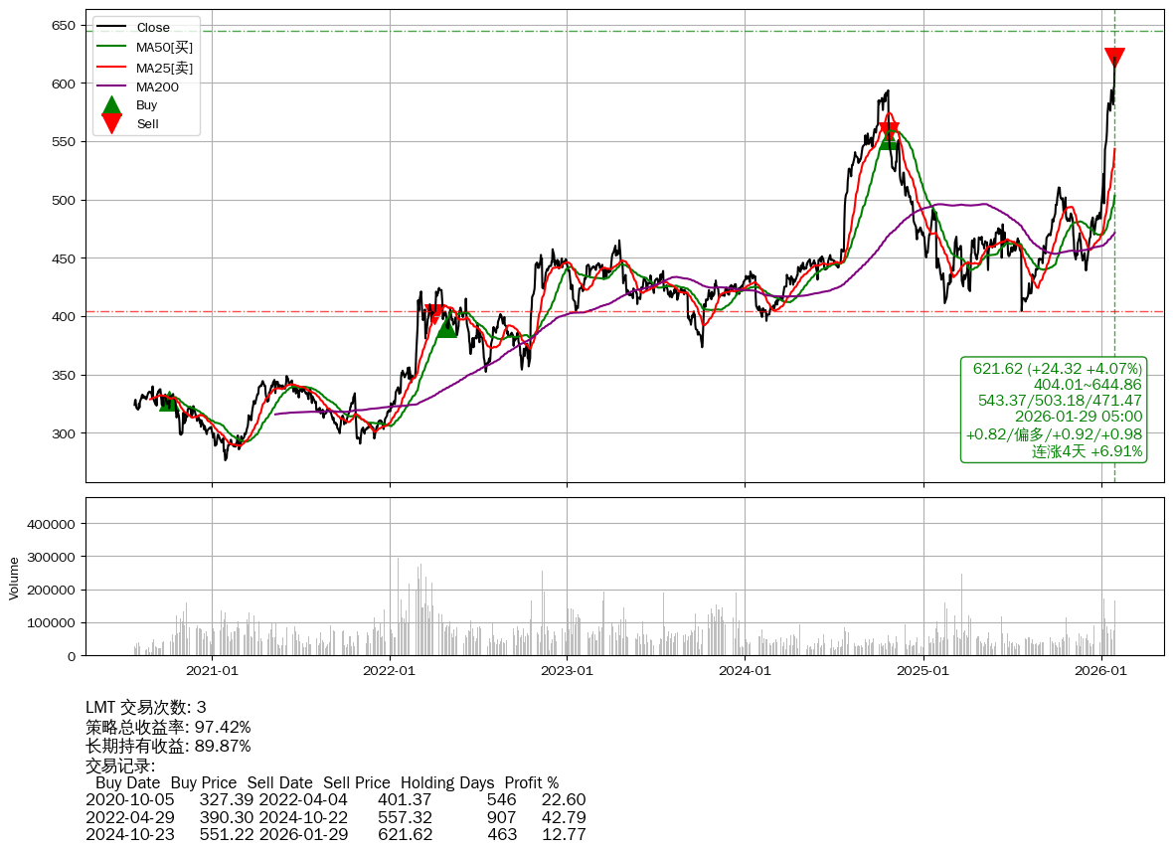Click the red Sell triangle in the legend
The width and height of the screenshot is (1173, 852).
(112, 124)
